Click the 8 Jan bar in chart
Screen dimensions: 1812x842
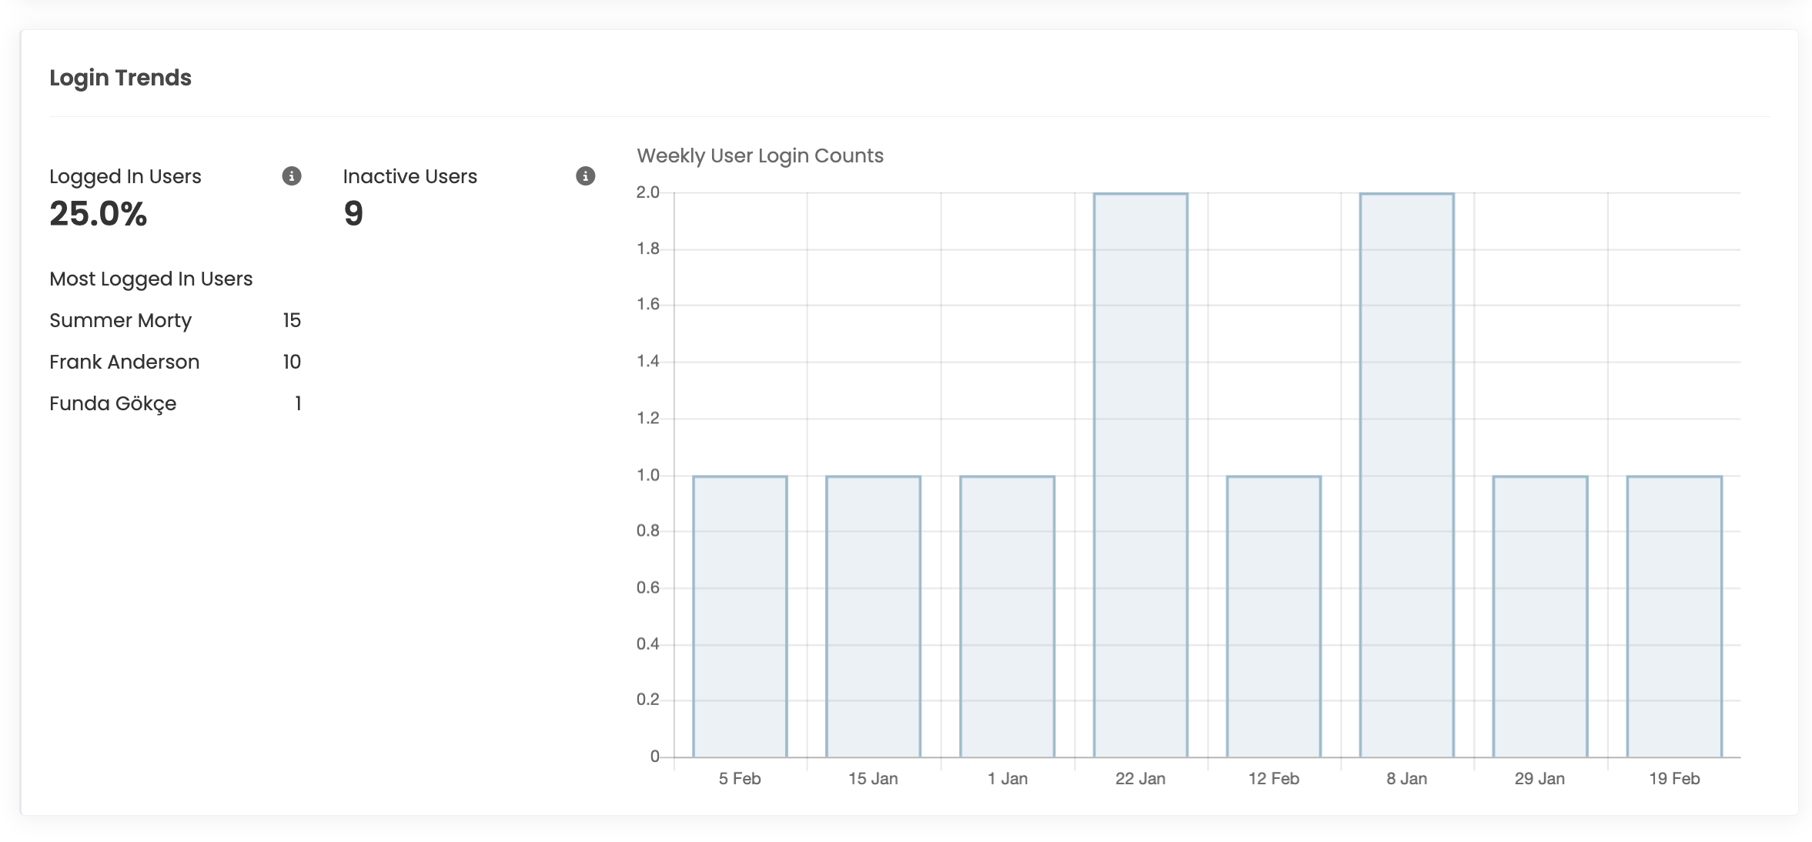tap(1406, 474)
